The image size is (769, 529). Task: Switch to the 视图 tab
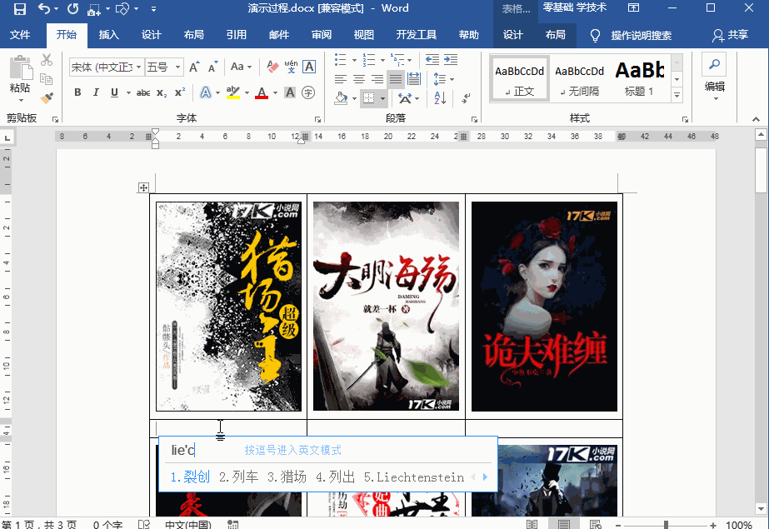[363, 35]
